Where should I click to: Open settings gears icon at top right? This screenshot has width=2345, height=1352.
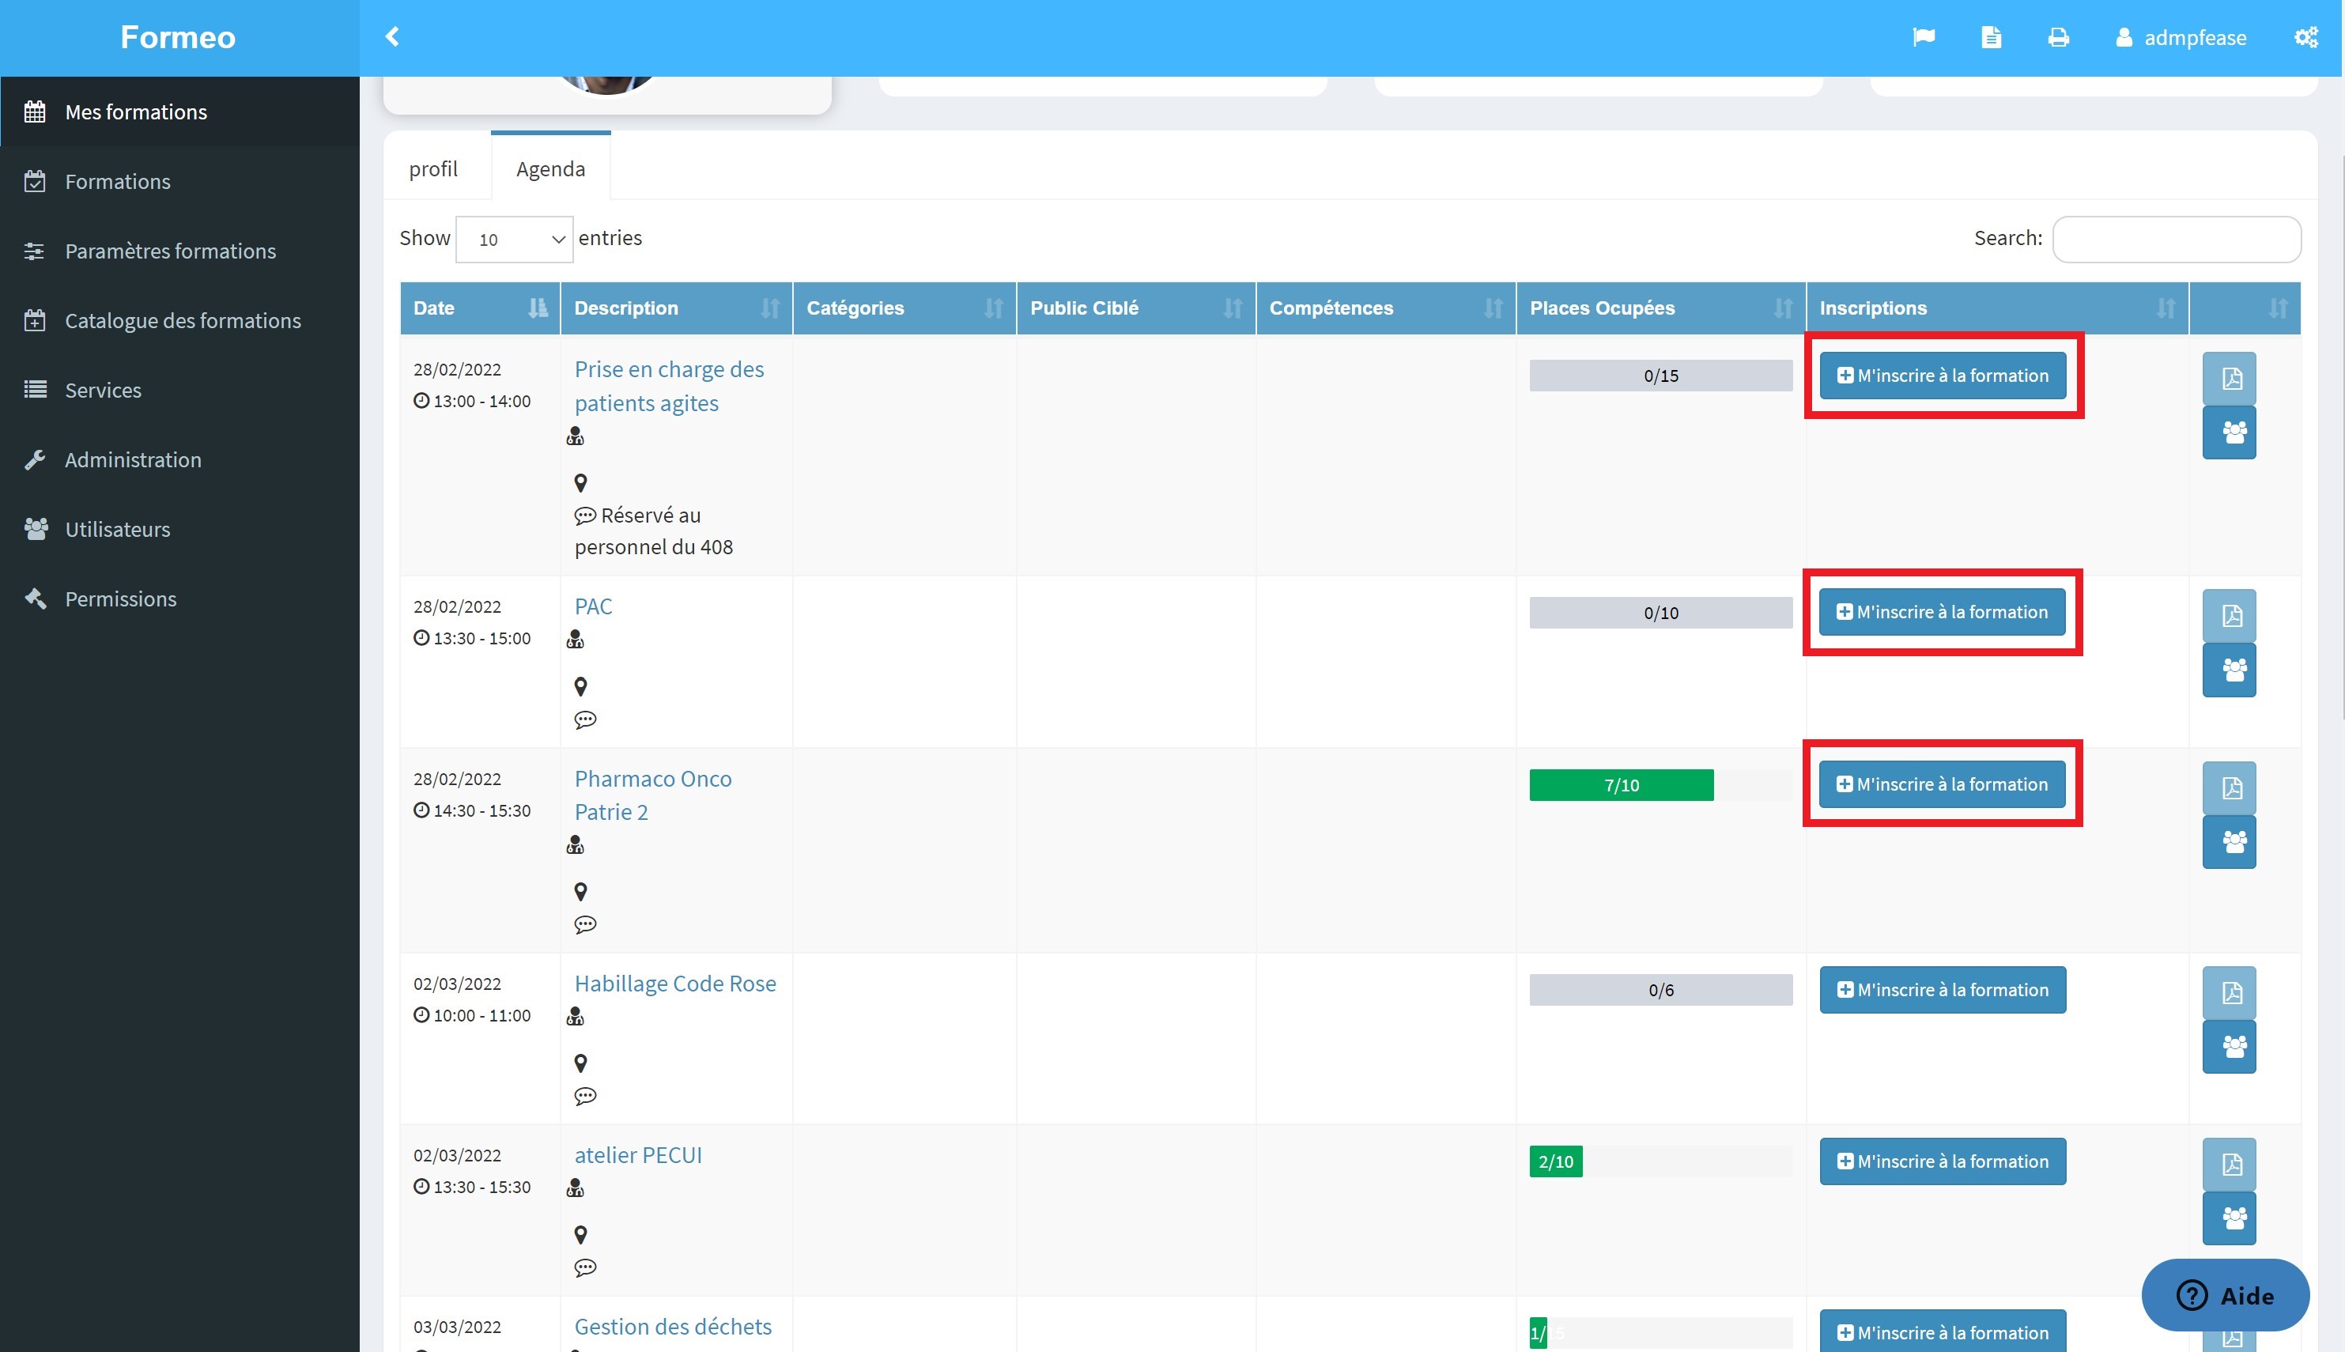pyautogui.click(x=2305, y=37)
